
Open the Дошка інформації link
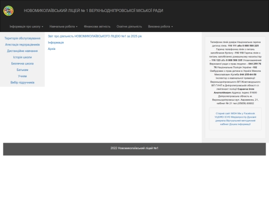pyautogui.click(x=240, y=124)
